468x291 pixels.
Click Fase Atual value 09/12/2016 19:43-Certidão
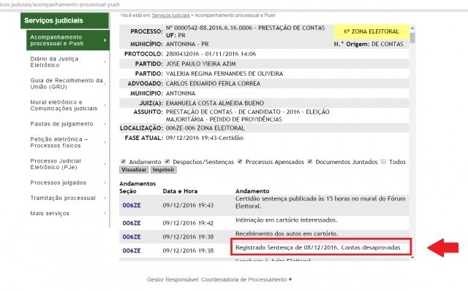tap(205, 138)
